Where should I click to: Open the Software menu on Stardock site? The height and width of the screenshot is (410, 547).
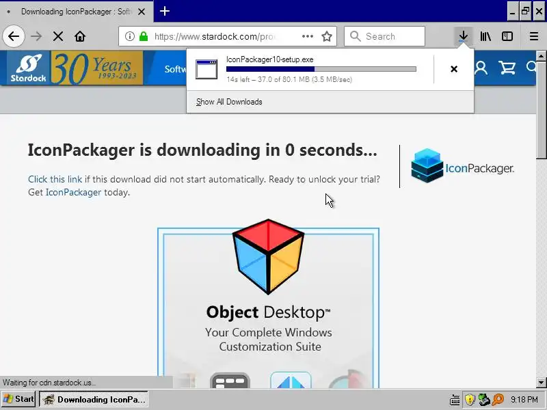(x=176, y=69)
